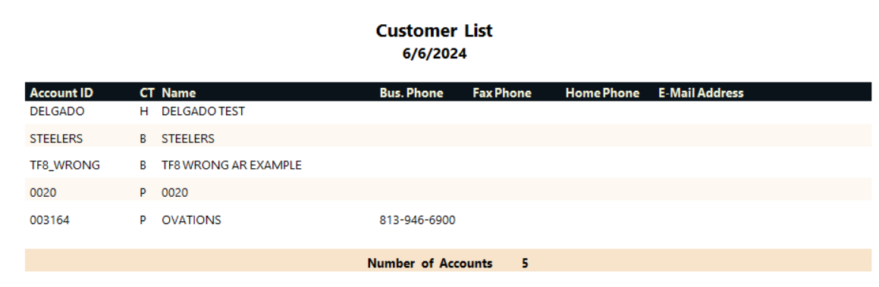Click the CT value H for DELGADO
The width and height of the screenshot is (879, 287).
[x=144, y=111]
